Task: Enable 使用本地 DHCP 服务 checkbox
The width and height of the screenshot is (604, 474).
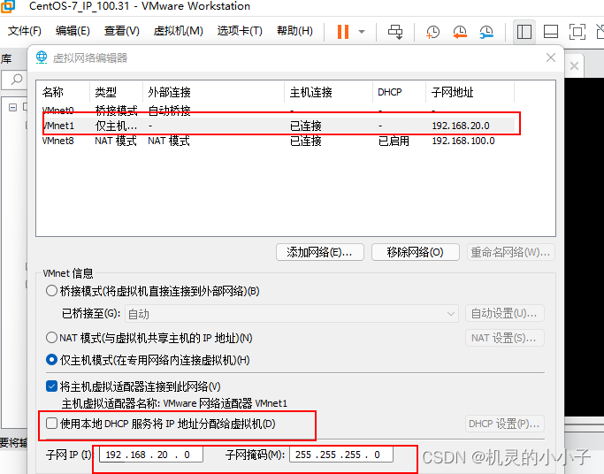Action: pyautogui.click(x=51, y=424)
